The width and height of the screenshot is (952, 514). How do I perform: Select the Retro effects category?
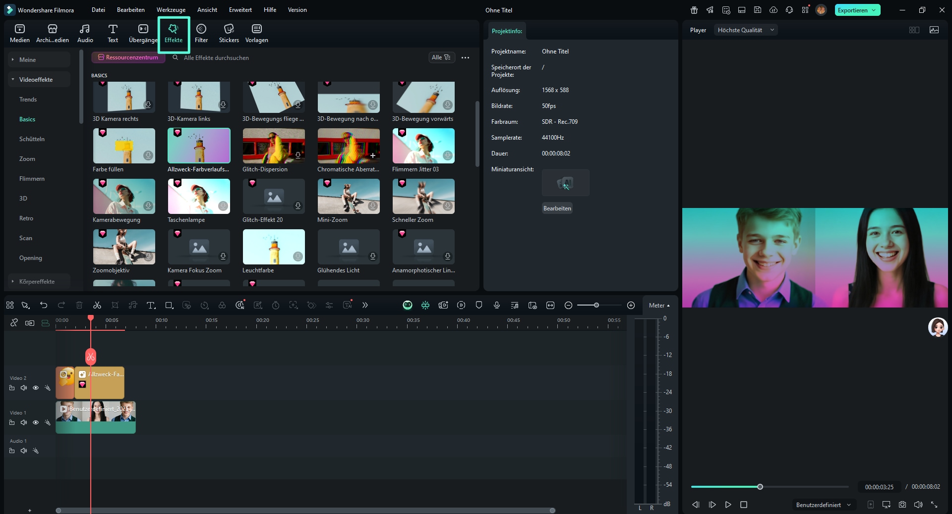point(26,218)
